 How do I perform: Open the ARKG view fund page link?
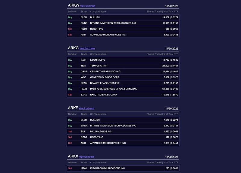[87, 48]
